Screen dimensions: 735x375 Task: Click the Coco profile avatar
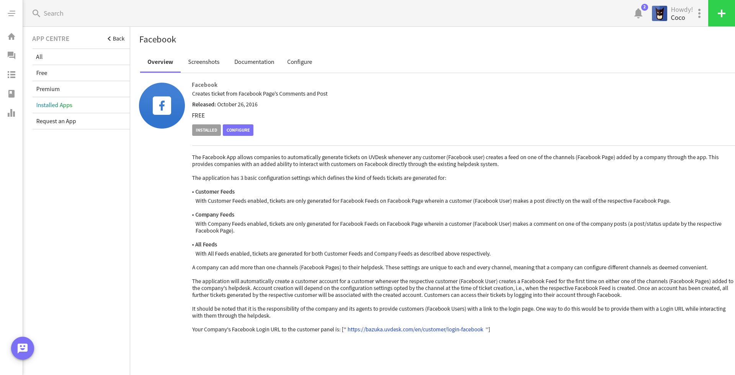tap(660, 13)
